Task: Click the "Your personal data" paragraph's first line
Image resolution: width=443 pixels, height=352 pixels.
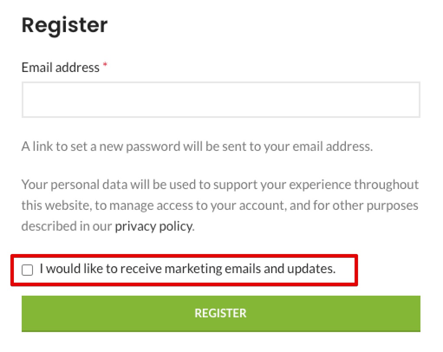Action: coord(220,185)
